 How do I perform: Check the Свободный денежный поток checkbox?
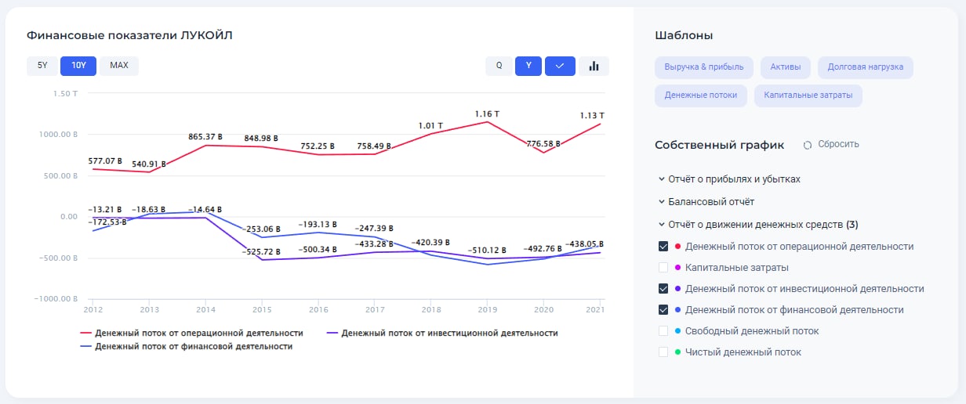(x=663, y=331)
